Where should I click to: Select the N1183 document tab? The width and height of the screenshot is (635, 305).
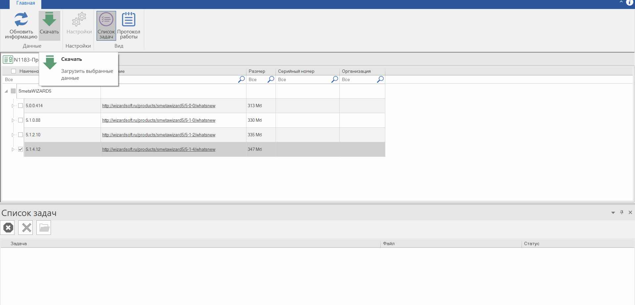coord(21,60)
